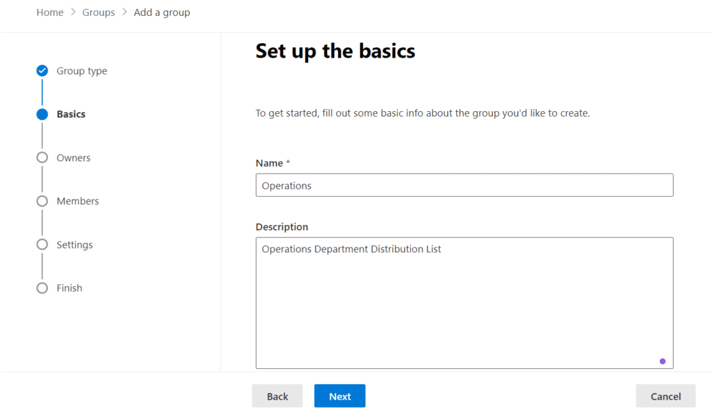Select the Members step circle
712x419 pixels.
[x=42, y=202]
